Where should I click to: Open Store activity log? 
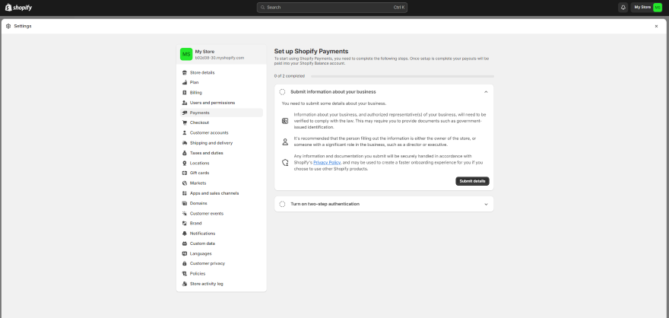coord(221,284)
